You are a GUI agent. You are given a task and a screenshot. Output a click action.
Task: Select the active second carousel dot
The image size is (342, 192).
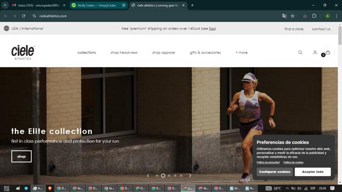pyautogui.click(x=163, y=175)
